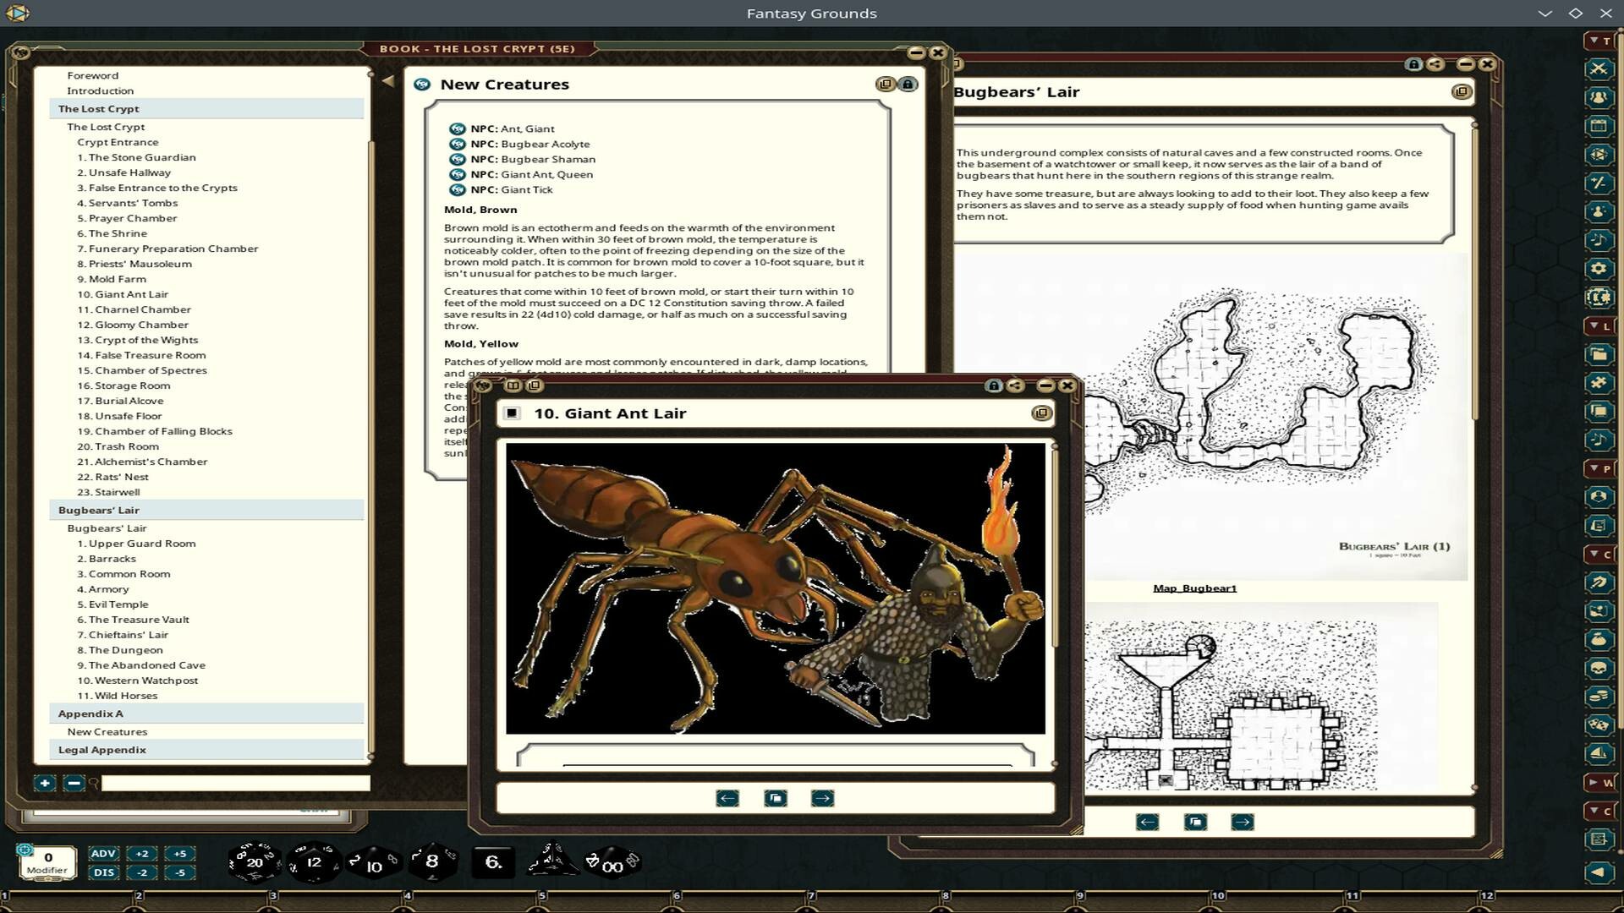Screen dimensions: 1624x913
Task: Expand the P sidebar section
Action: pyautogui.click(x=1600, y=467)
